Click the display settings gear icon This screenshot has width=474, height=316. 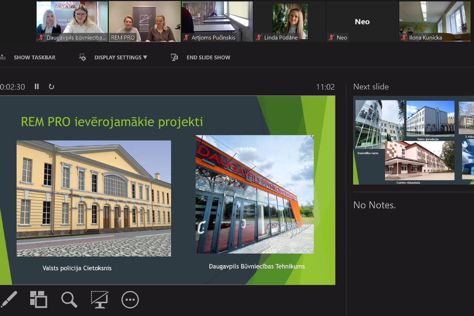coord(82,57)
